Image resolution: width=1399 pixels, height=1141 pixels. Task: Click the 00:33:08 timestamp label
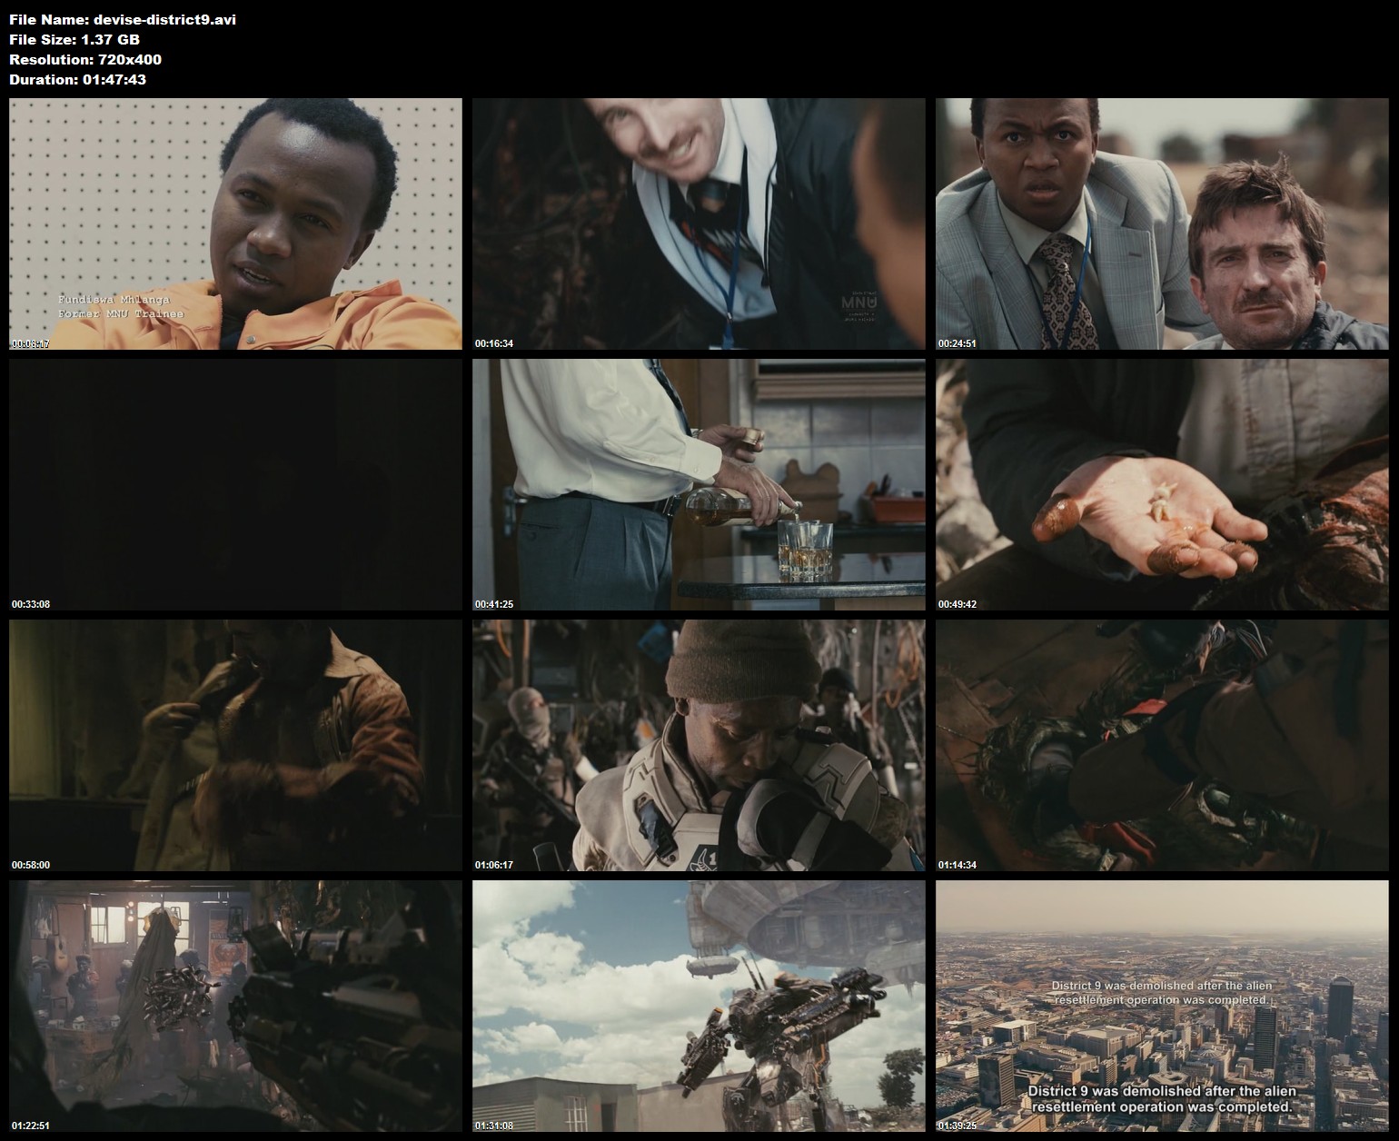[31, 604]
